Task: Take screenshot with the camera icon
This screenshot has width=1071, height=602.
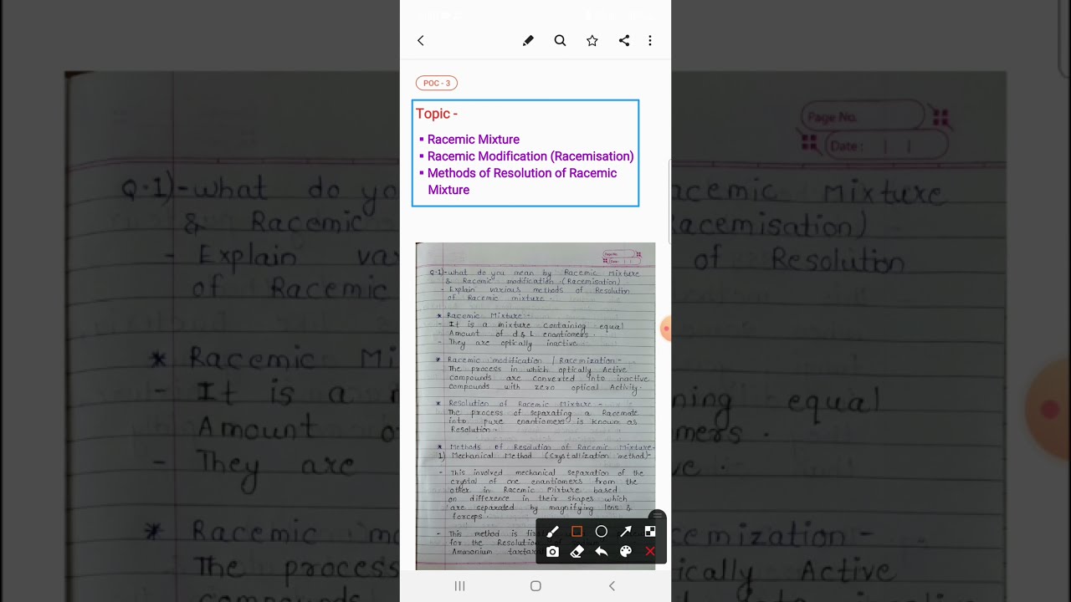Action: click(x=552, y=552)
